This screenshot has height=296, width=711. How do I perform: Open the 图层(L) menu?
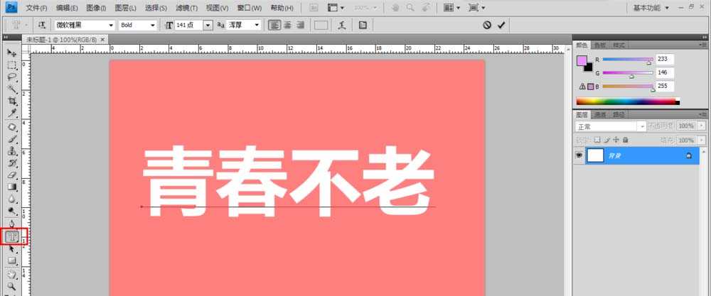[126, 8]
